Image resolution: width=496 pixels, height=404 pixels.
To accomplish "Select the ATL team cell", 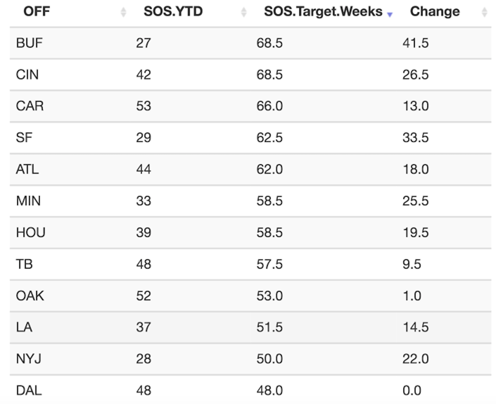I will 27,169.
